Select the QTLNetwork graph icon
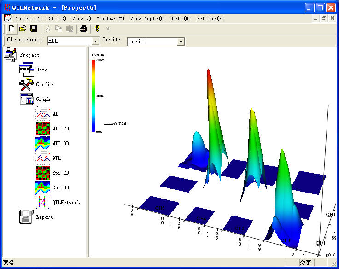Screen dimensions: 339x269 [x=43, y=202]
